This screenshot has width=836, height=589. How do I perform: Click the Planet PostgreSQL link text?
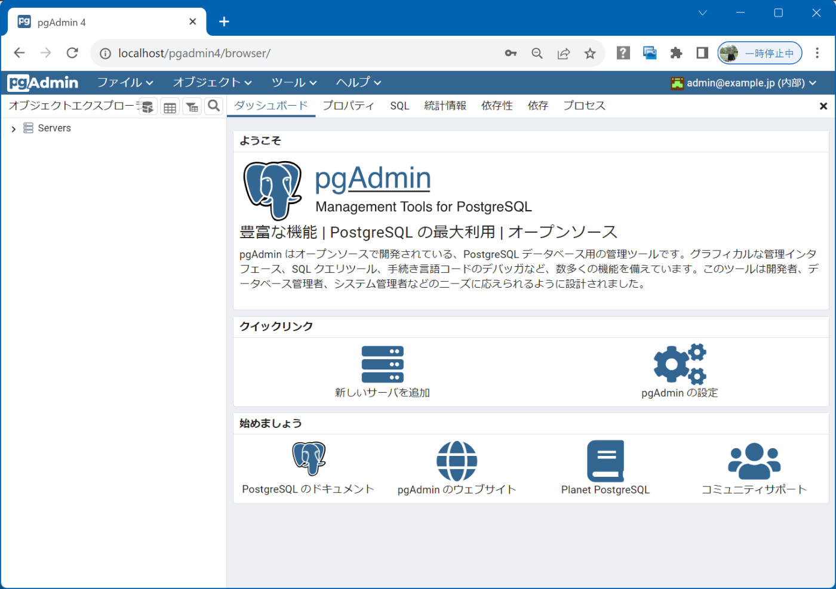point(606,489)
